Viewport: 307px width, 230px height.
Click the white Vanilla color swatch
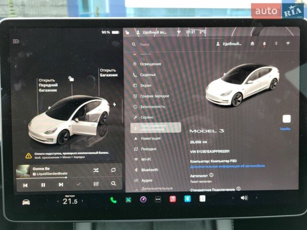click(x=287, y=119)
